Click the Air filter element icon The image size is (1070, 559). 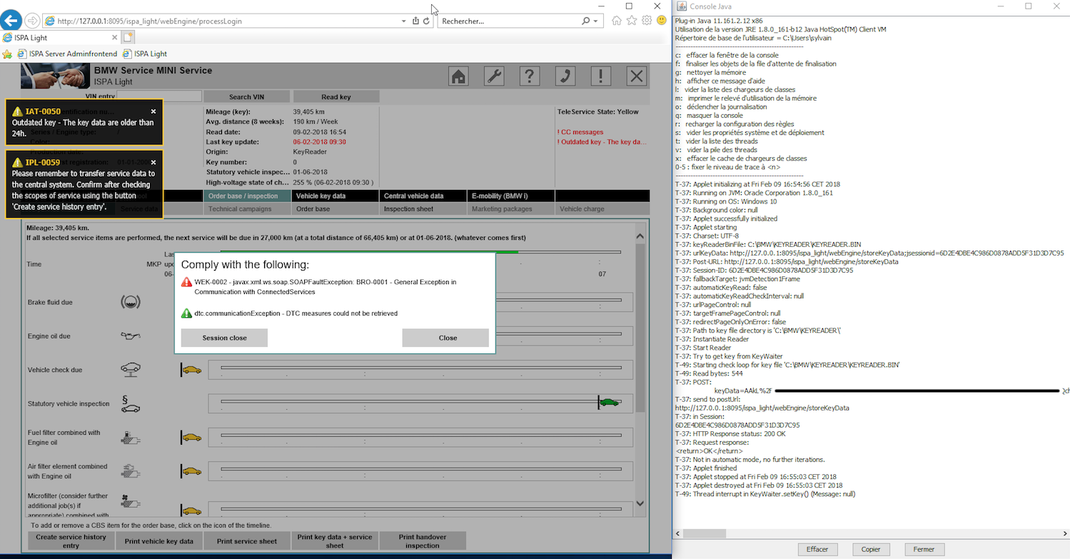(129, 470)
